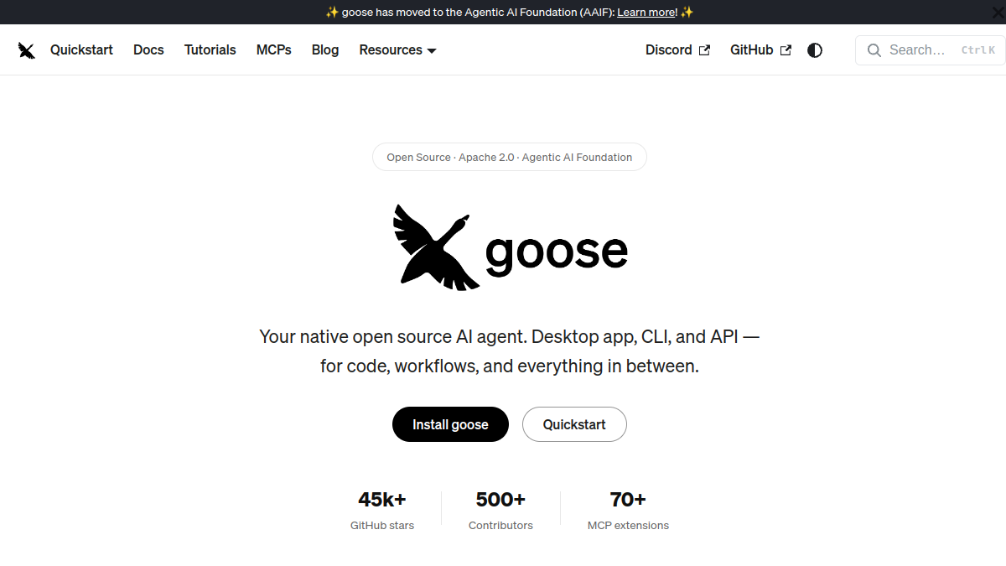
Task: Click the magnifier search icon
Action: point(874,50)
